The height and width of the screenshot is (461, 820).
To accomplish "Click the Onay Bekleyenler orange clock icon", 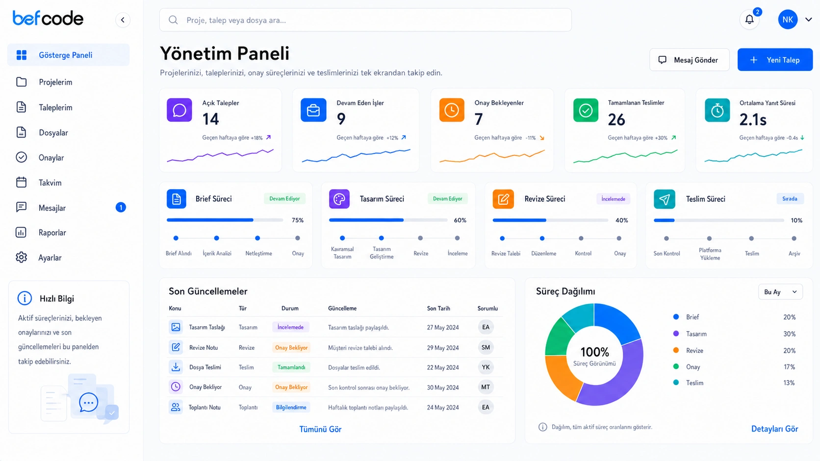I will point(452,110).
